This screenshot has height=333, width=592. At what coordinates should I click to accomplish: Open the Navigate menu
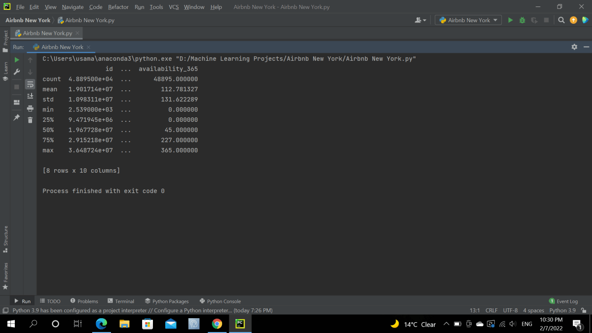pos(73,7)
